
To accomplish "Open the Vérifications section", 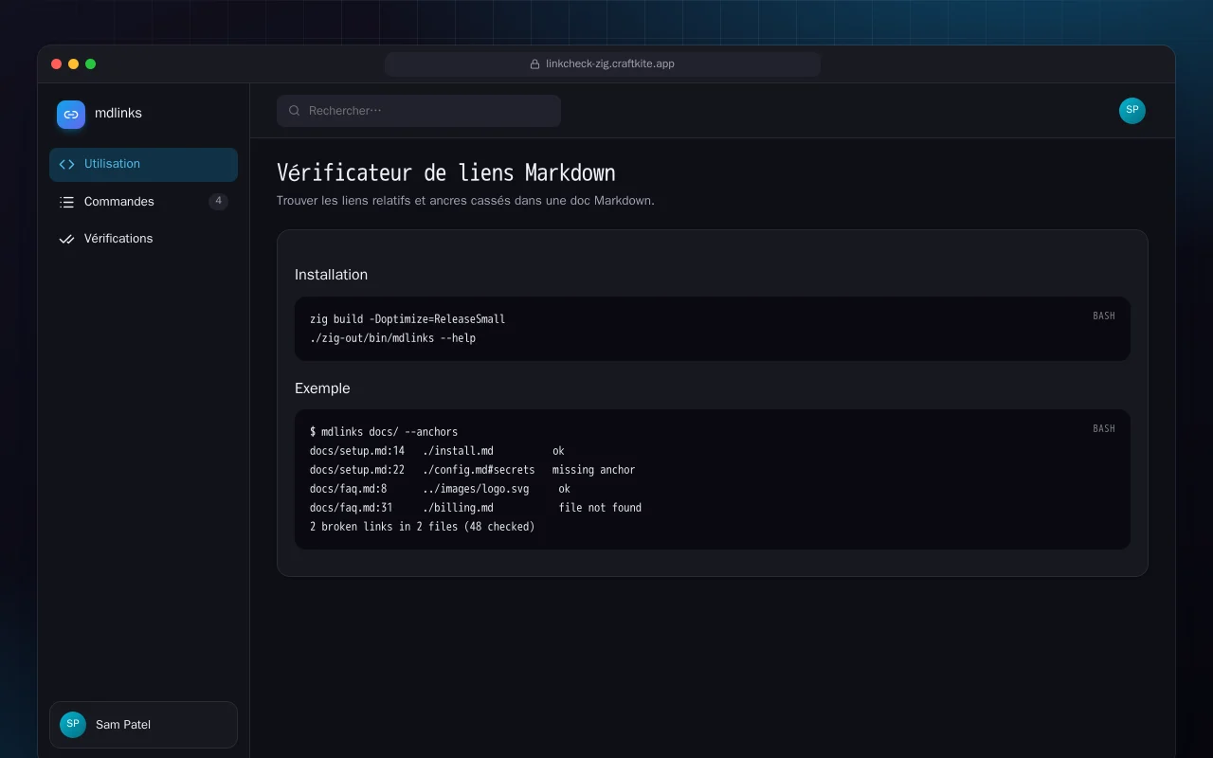I will pos(143,239).
